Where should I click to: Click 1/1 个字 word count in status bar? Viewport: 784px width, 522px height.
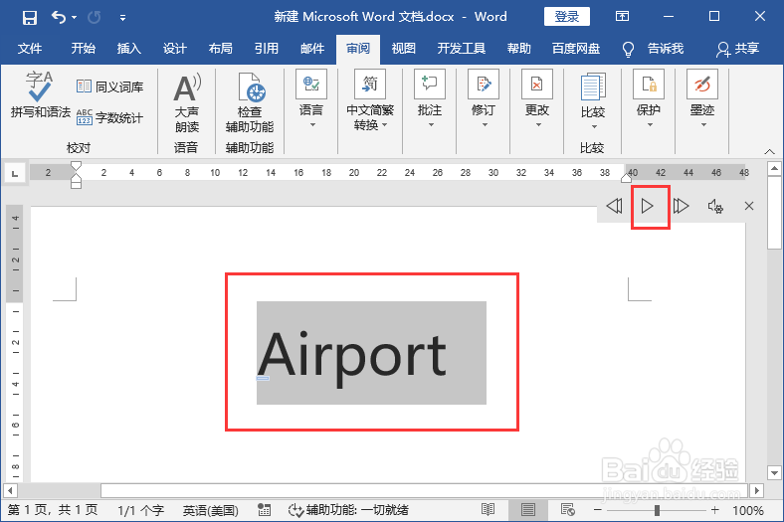140,510
